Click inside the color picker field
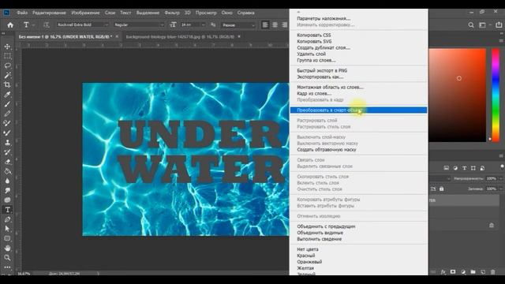This screenshot has height=284, width=505. (458, 95)
